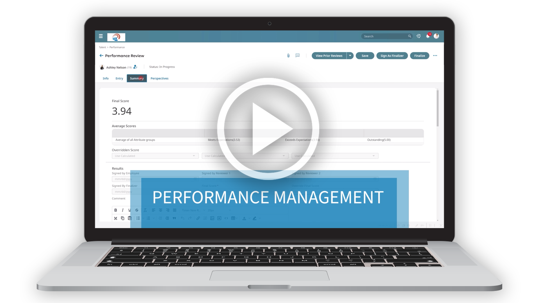Click the bold formatting B icon
The height and width of the screenshot is (303, 539).
(x=116, y=210)
